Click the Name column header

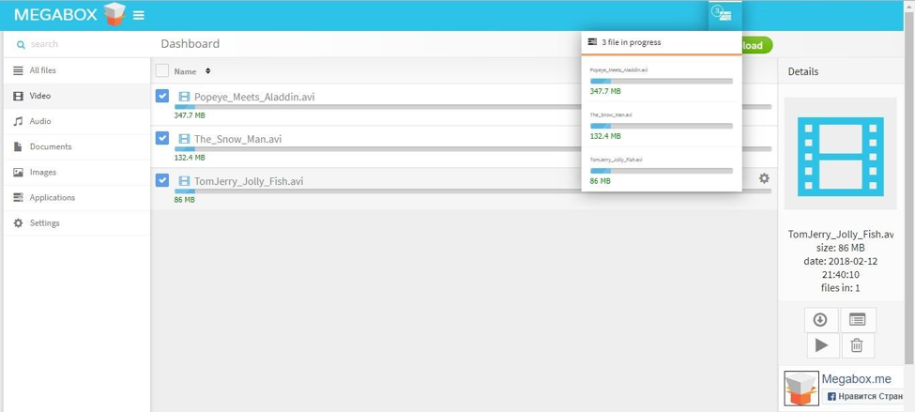(x=185, y=71)
